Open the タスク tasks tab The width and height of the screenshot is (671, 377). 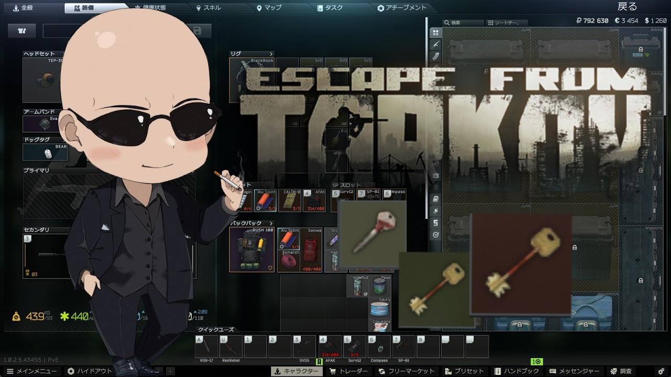[331, 8]
